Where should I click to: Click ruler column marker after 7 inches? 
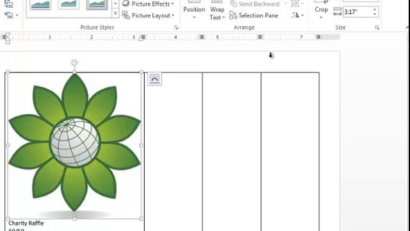pyautogui.click(x=318, y=37)
